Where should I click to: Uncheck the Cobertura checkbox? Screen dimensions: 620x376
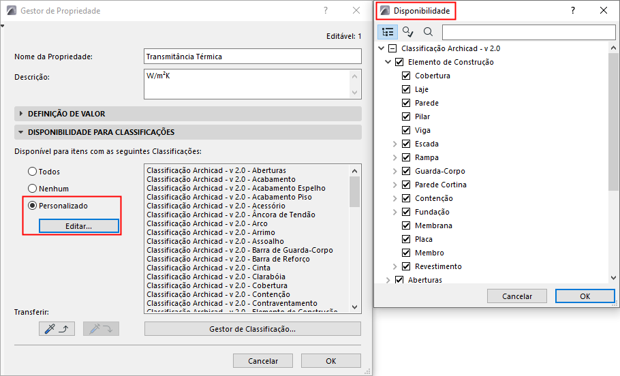406,76
